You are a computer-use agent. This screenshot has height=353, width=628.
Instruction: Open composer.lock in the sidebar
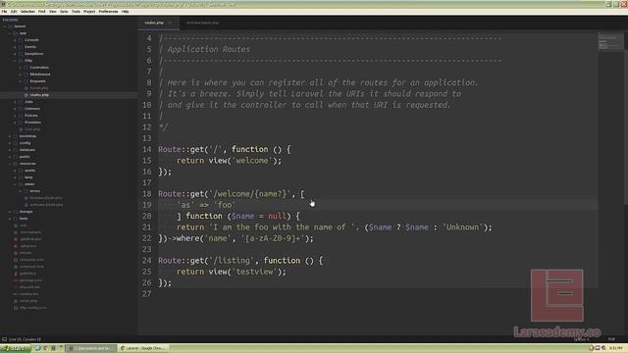pyautogui.click(x=31, y=267)
